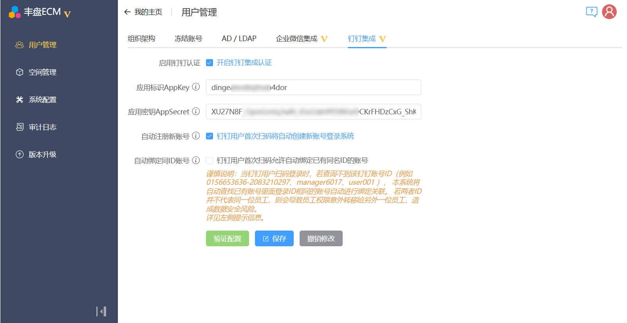Image resolution: width=627 pixels, height=323 pixels.
Task: Open the help question icon
Action: pos(591,12)
